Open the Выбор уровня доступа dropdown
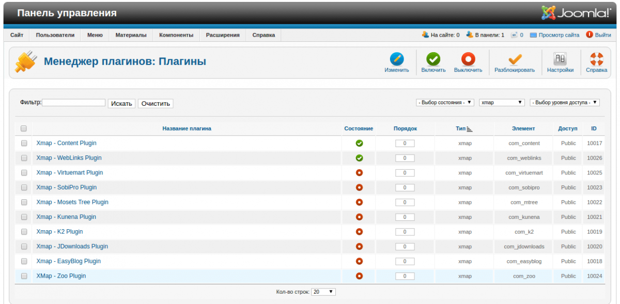 click(565, 103)
